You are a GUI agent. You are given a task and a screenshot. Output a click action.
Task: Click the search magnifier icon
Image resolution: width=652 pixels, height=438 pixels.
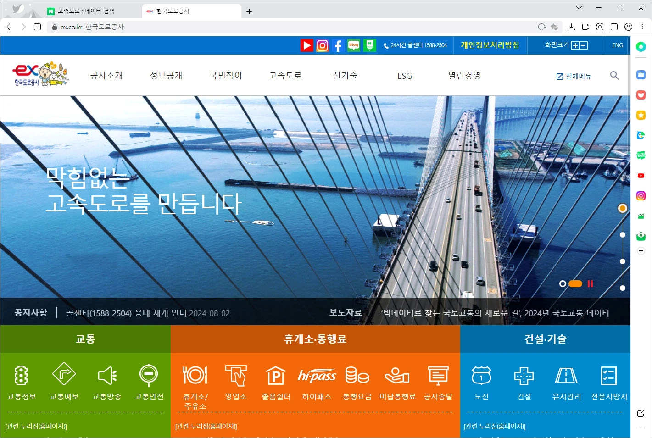614,75
